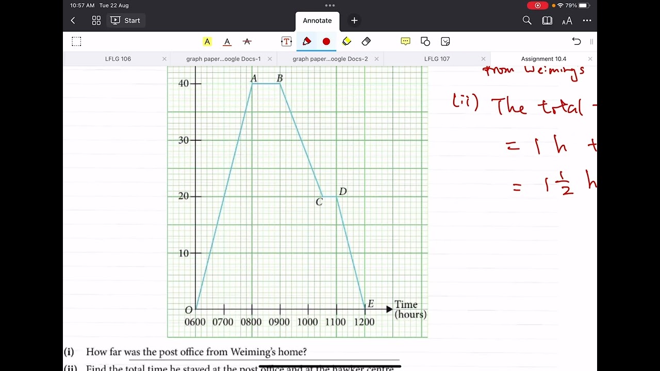Tap the Time (hours) axis title
Screen dimensions: 660x371
click(x=410, y=310)
